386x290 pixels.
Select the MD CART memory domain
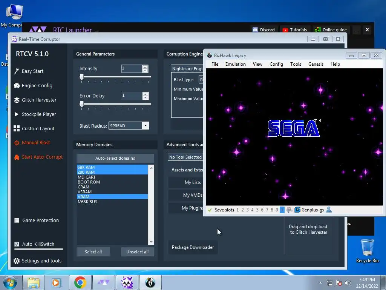pos(112,177)
